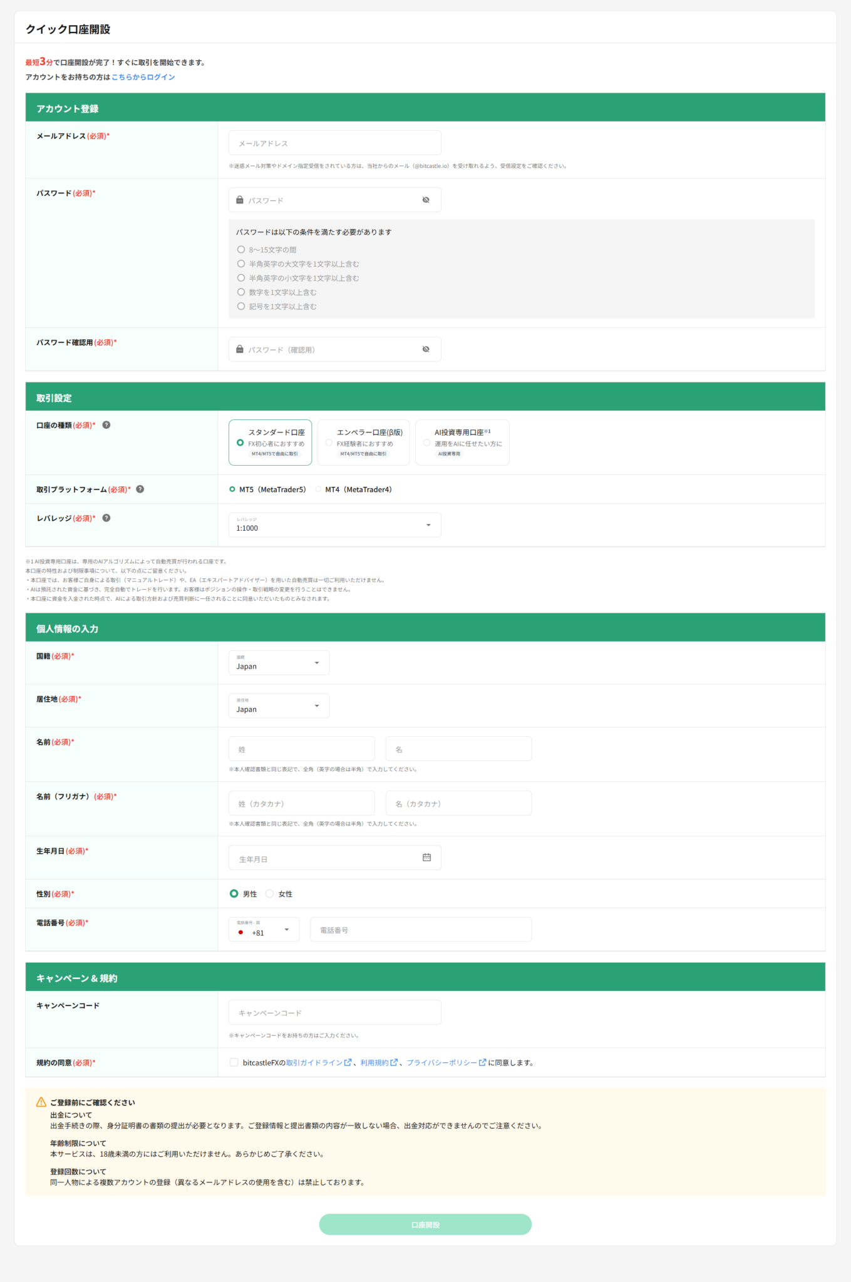Open the 利用規約 link
This screenshot has height=1282, width=851.
click(x=374, y=1063)
